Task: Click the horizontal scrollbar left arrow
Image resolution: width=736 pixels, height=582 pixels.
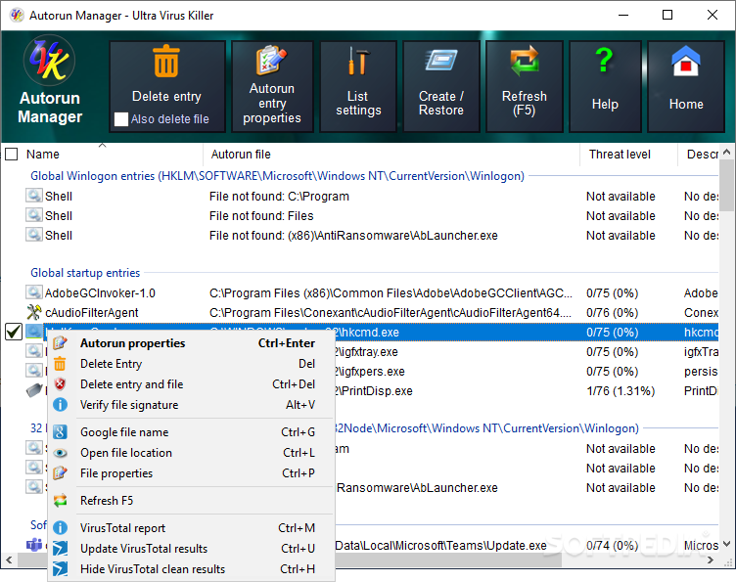Action: click(x=9, y=560)
